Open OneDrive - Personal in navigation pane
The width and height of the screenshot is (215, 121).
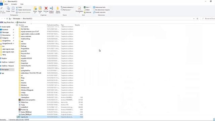[x=7, y=66]
